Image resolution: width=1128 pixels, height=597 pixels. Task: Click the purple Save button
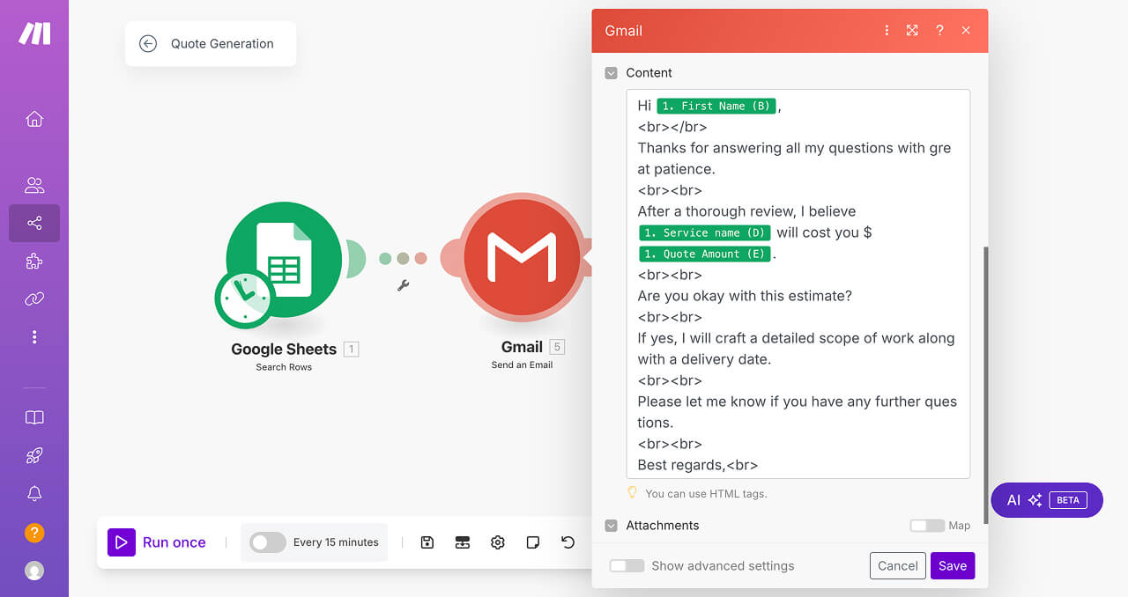click(953, 565)
